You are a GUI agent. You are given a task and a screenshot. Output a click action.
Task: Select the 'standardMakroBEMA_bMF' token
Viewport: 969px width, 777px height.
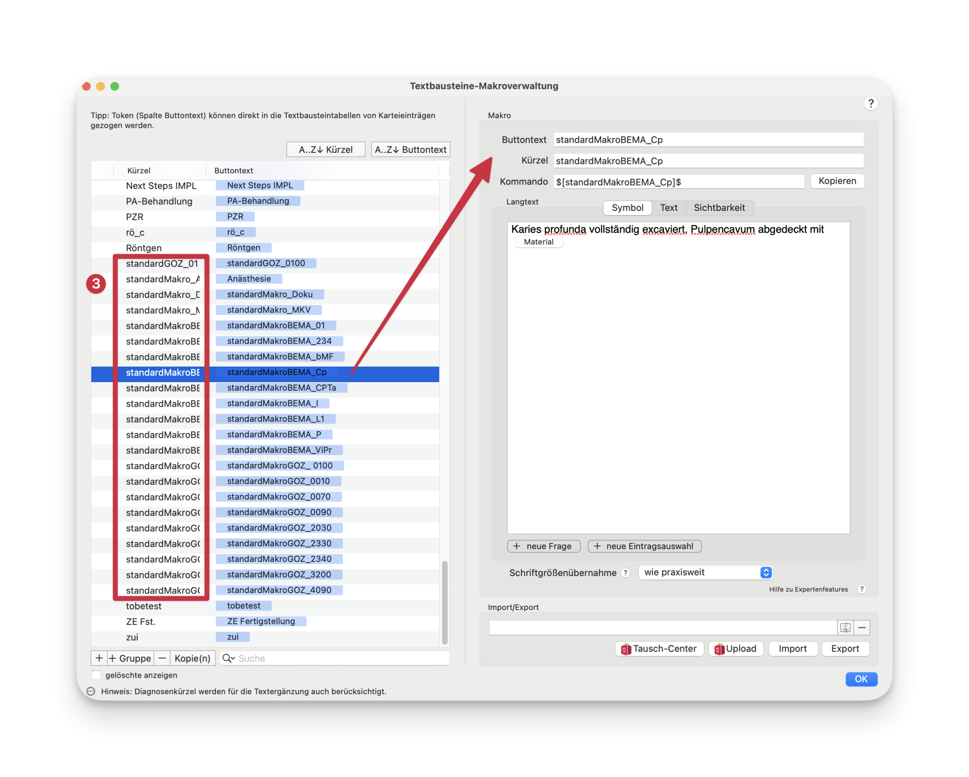(280, 357)
